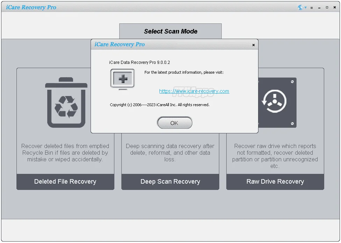This screenshot has width=341, height=243.
Task: Open the icare-recovery.com website link
Action: coord(194,91)
